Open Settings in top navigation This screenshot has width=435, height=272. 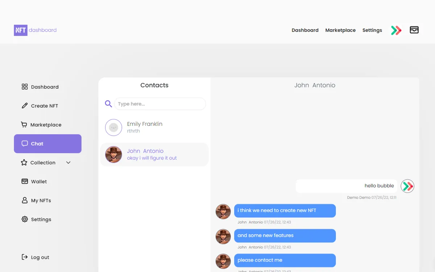[x=372, y=30]
